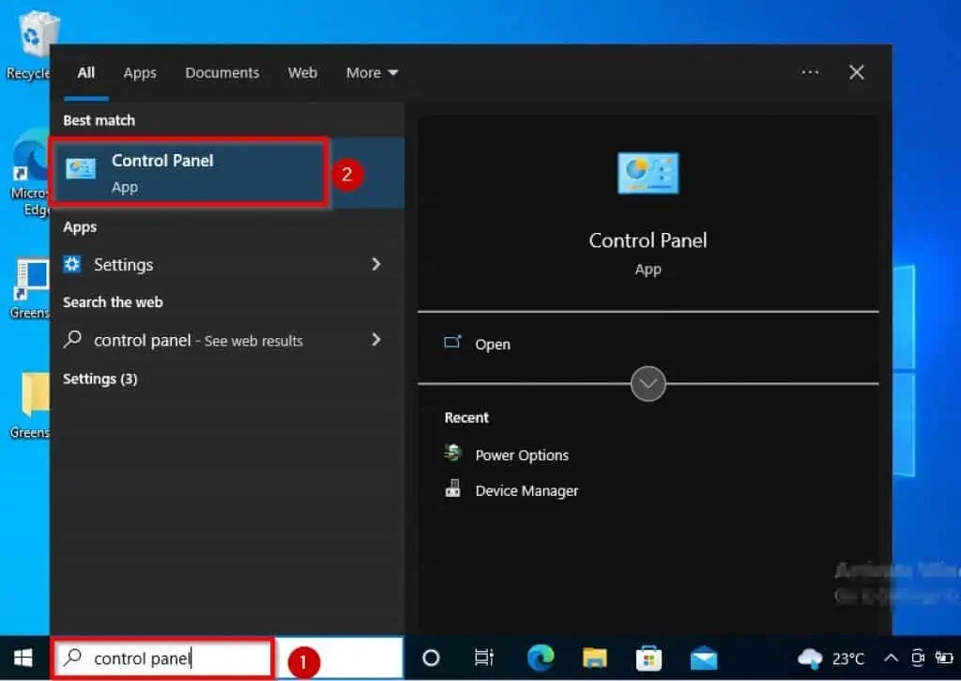Launch Microsoft Edge from the taskbar
The image size is (961, 681).
[x=542, y=658]
